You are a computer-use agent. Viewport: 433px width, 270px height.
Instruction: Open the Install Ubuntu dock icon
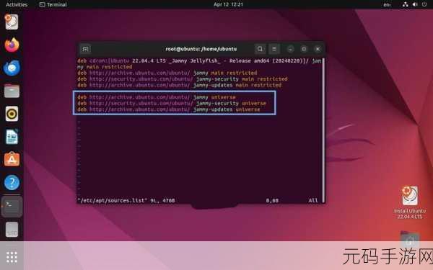pyautogui.click(x=12, y=22)
